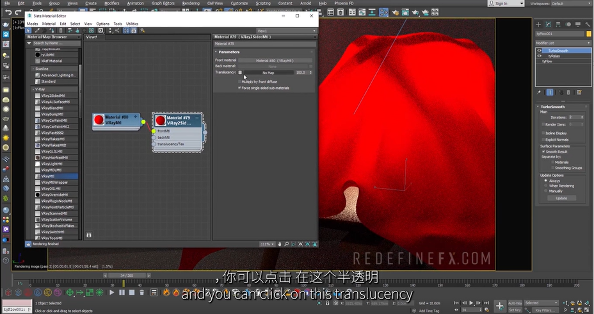Viewport: 594px width, 314px height.
Task: Select the When Rendering radio option
Action: [545, 186]
